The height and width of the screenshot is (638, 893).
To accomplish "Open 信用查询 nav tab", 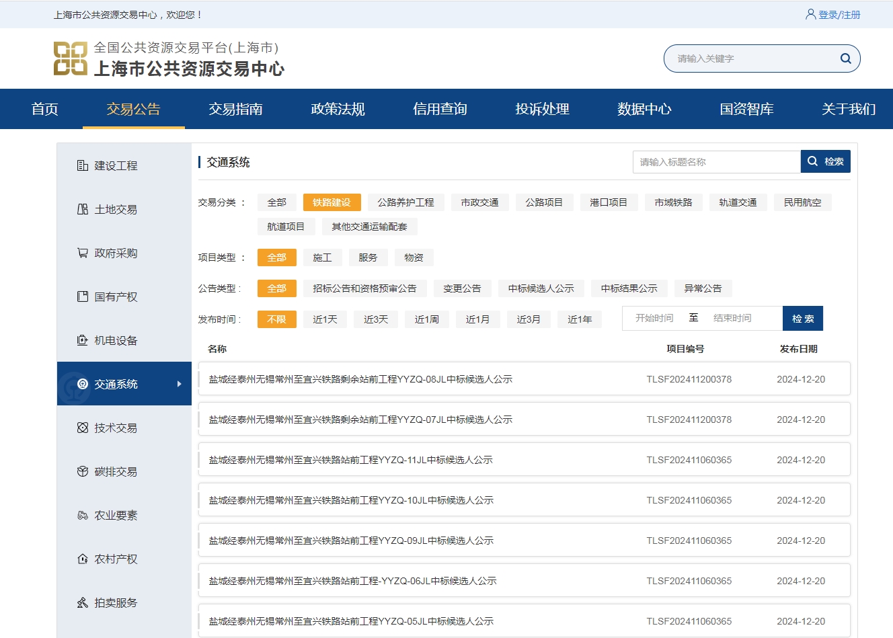I will (440, 109).
